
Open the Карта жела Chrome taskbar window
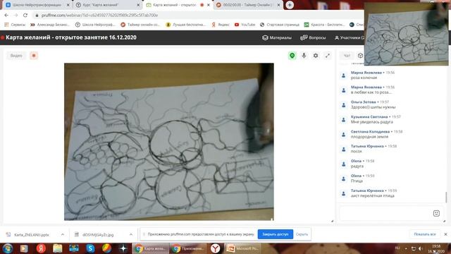(150, 248)
